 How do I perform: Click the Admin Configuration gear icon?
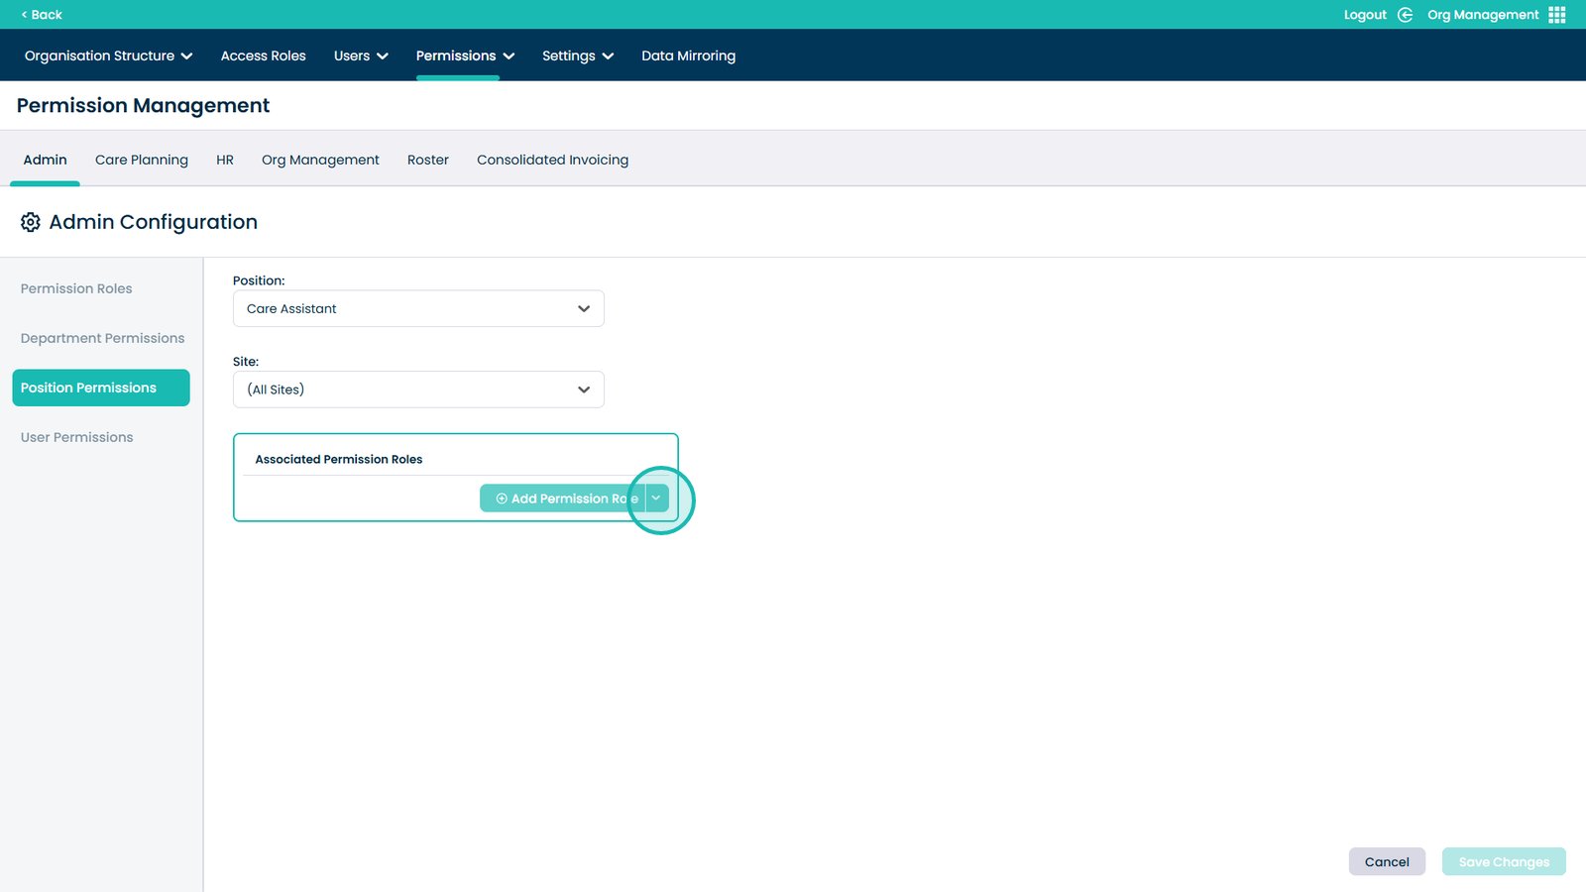(31, 222)
